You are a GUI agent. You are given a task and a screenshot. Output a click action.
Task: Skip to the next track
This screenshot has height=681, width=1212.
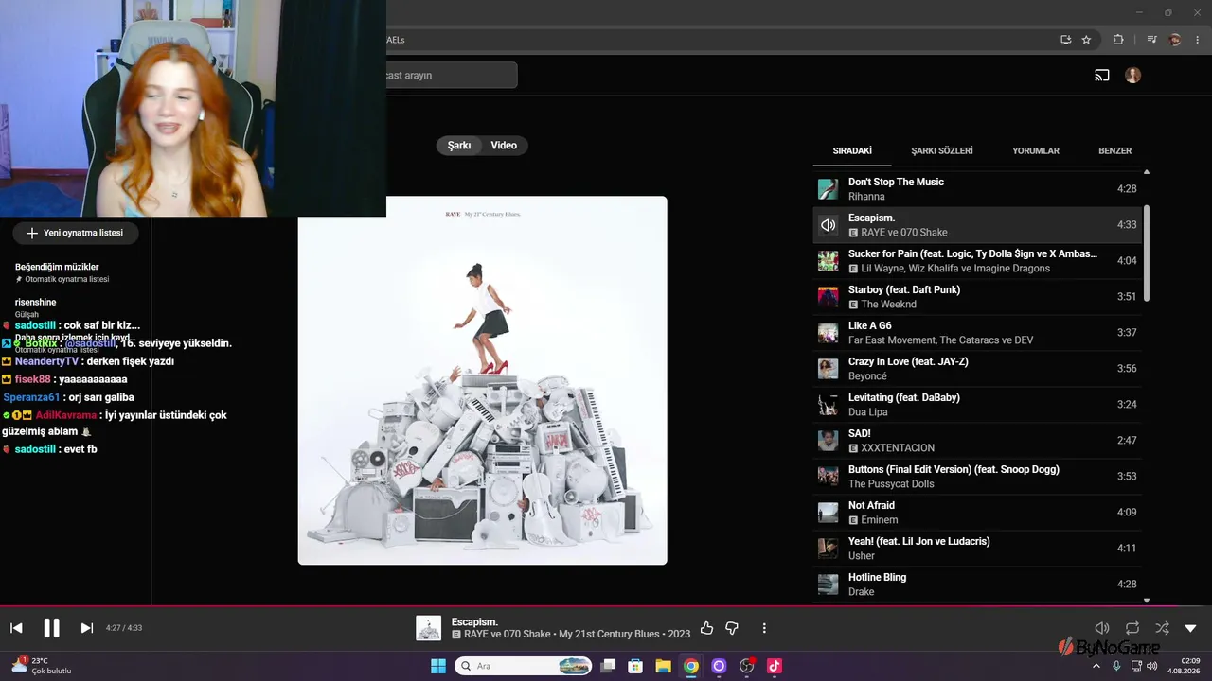86,628
